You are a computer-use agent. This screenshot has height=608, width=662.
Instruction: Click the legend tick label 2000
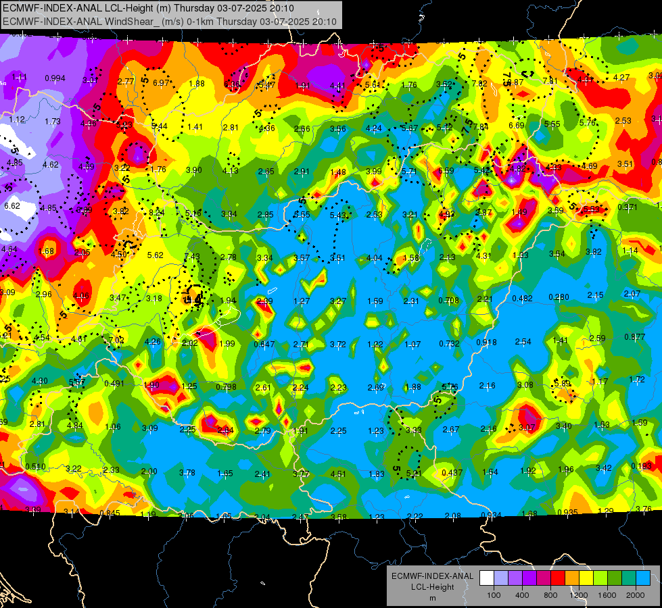coord(636,595)
